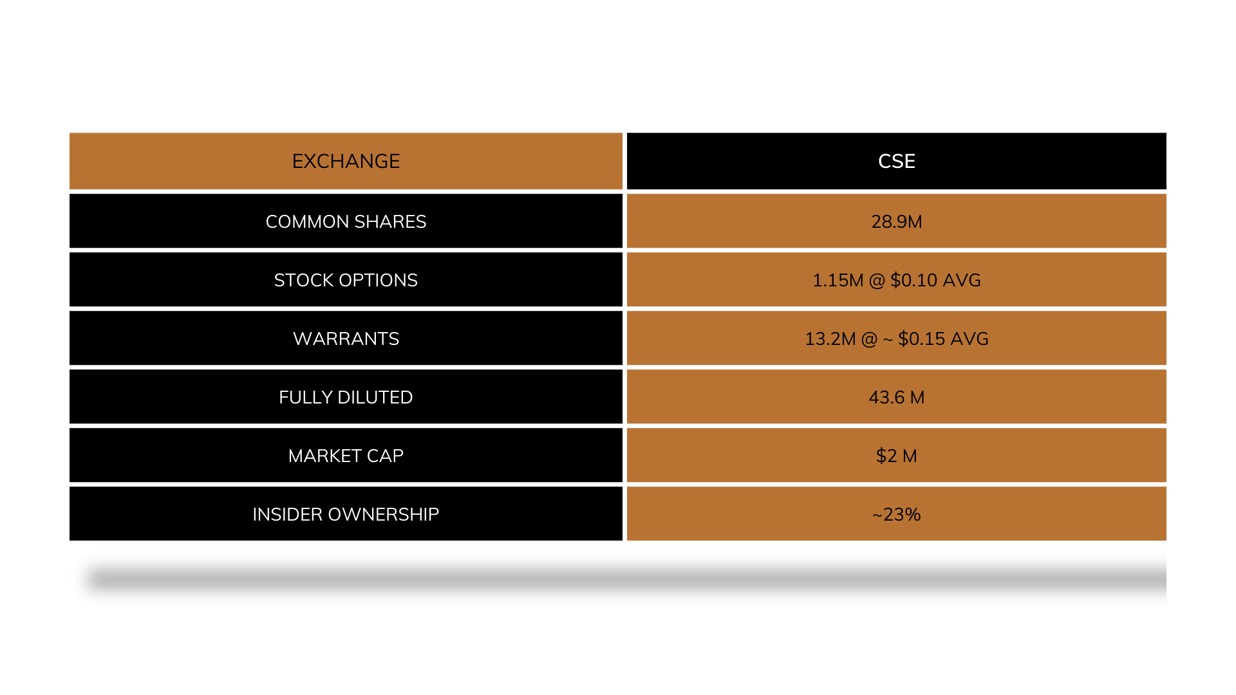Click the WARRANTS row label
The width and height of the screenshot is (1236, 695).
click(x=346, y=338)
